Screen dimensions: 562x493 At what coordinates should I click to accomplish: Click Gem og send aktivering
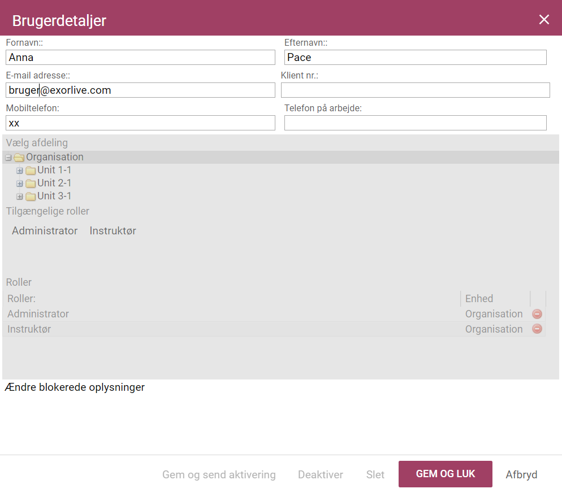pyautogui.click(x=219, y=474)
